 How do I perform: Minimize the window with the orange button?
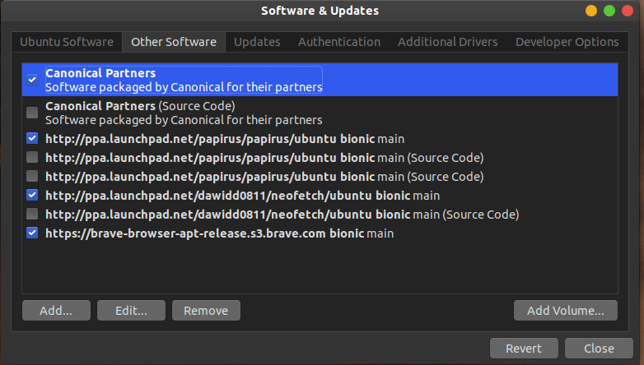(591, 11)
